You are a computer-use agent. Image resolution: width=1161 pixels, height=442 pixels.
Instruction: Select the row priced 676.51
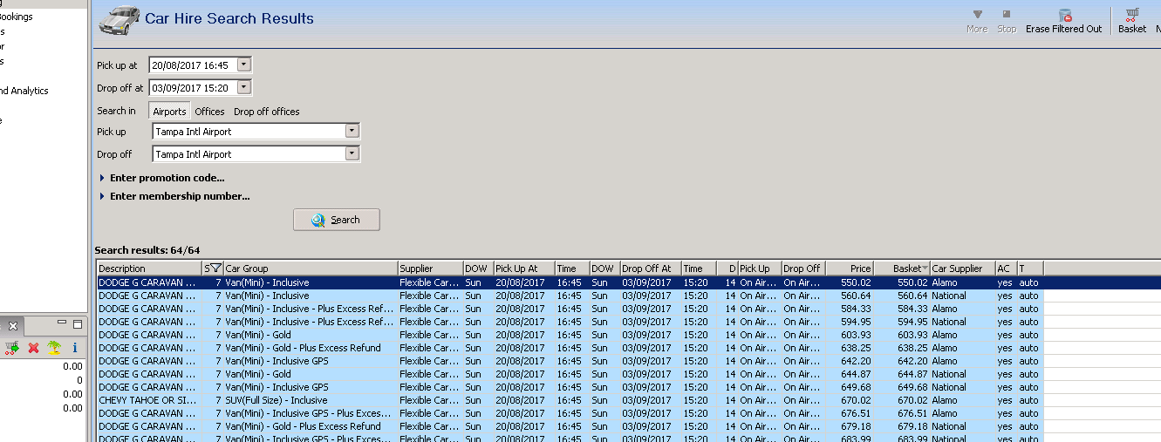coord(628,413)
